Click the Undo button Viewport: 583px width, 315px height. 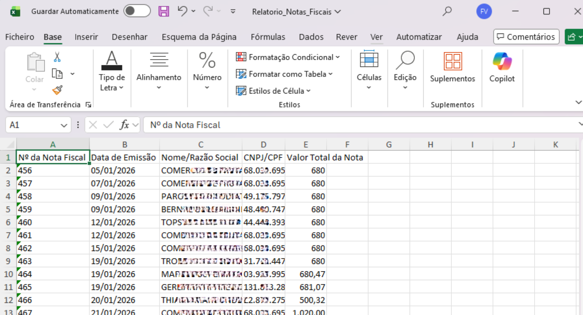tap(182, 11)
